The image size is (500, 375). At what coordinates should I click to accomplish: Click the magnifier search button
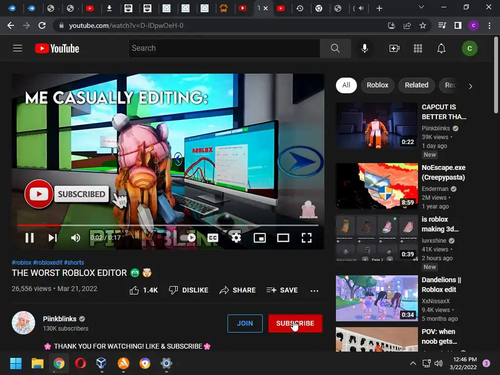335,48
